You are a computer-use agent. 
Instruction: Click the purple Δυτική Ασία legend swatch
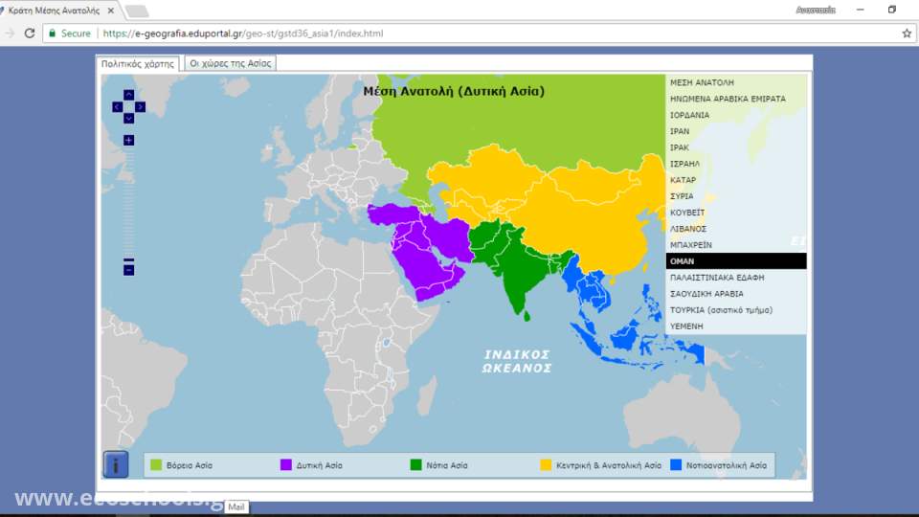pyautogui.click(x=285, y=465)
